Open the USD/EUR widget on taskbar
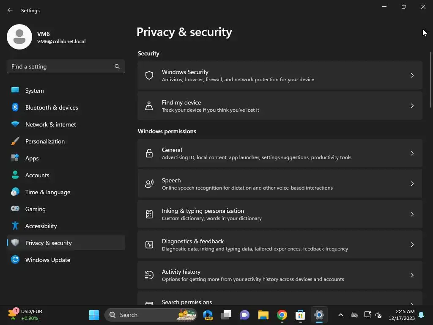 click(x=25, y=315)
